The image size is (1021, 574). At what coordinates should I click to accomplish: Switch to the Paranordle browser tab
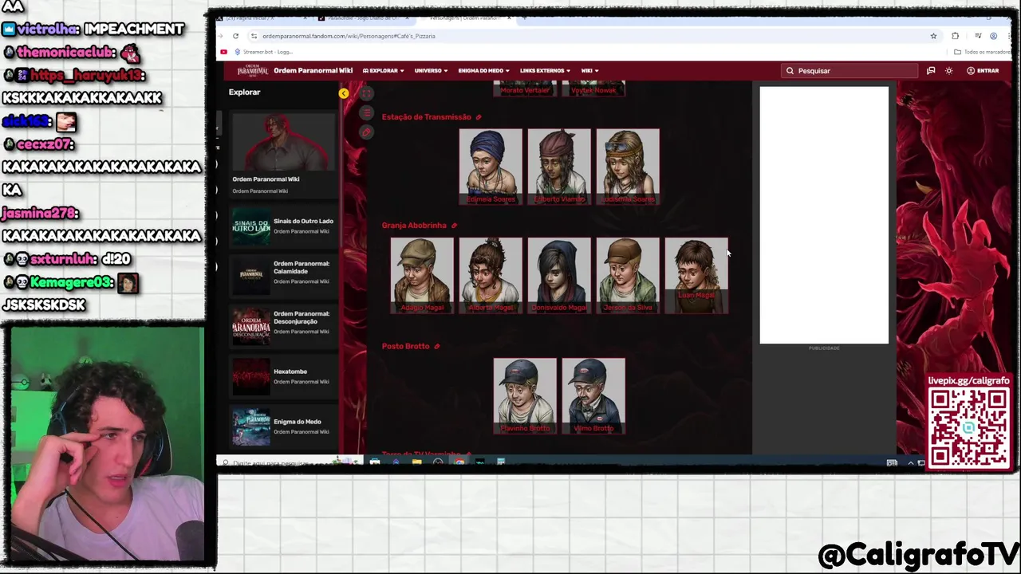pos(363,18)
